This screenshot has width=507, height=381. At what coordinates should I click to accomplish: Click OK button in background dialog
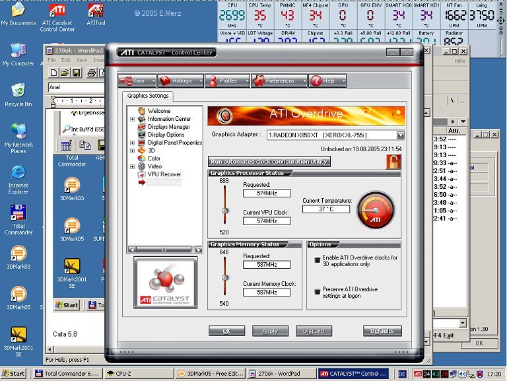point(479,343)
